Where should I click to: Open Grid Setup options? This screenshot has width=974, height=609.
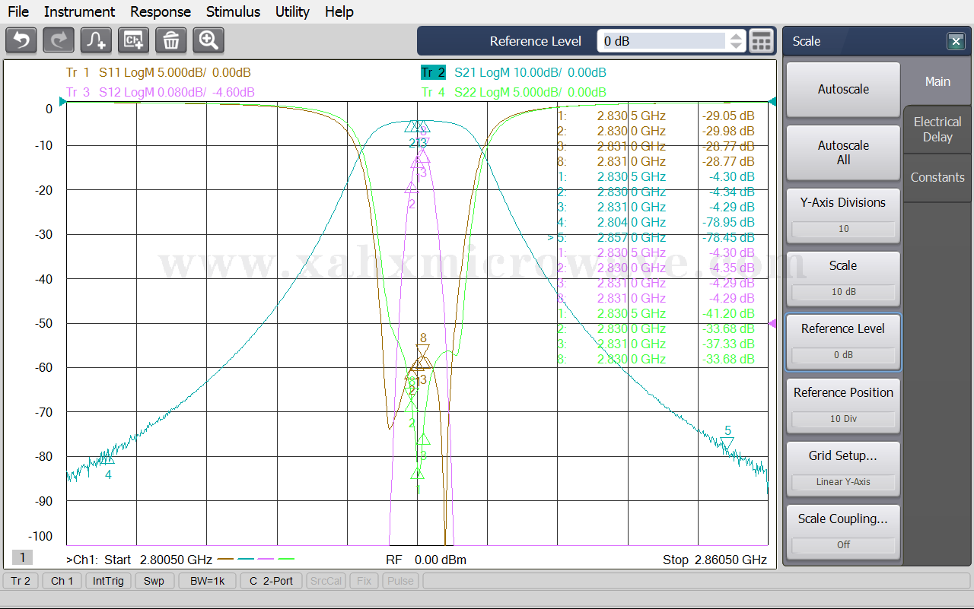pyautogui.click(x=842, y=468)
